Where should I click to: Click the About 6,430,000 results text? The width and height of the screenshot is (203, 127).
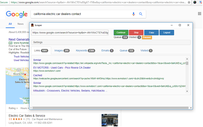pos(19,32)
